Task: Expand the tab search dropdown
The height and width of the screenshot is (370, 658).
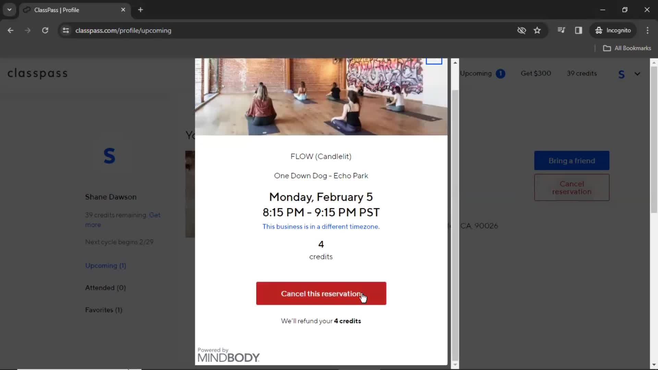Action: click(10, 10)
